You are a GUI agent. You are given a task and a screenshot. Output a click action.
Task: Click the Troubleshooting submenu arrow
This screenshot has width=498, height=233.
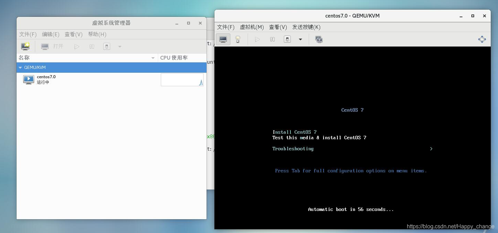(431, 149)
